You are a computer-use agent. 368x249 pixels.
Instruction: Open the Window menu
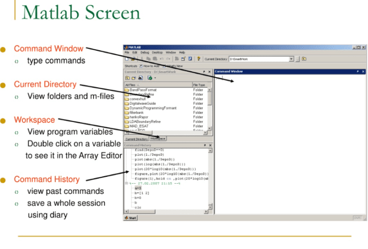[x=171, y=52]
